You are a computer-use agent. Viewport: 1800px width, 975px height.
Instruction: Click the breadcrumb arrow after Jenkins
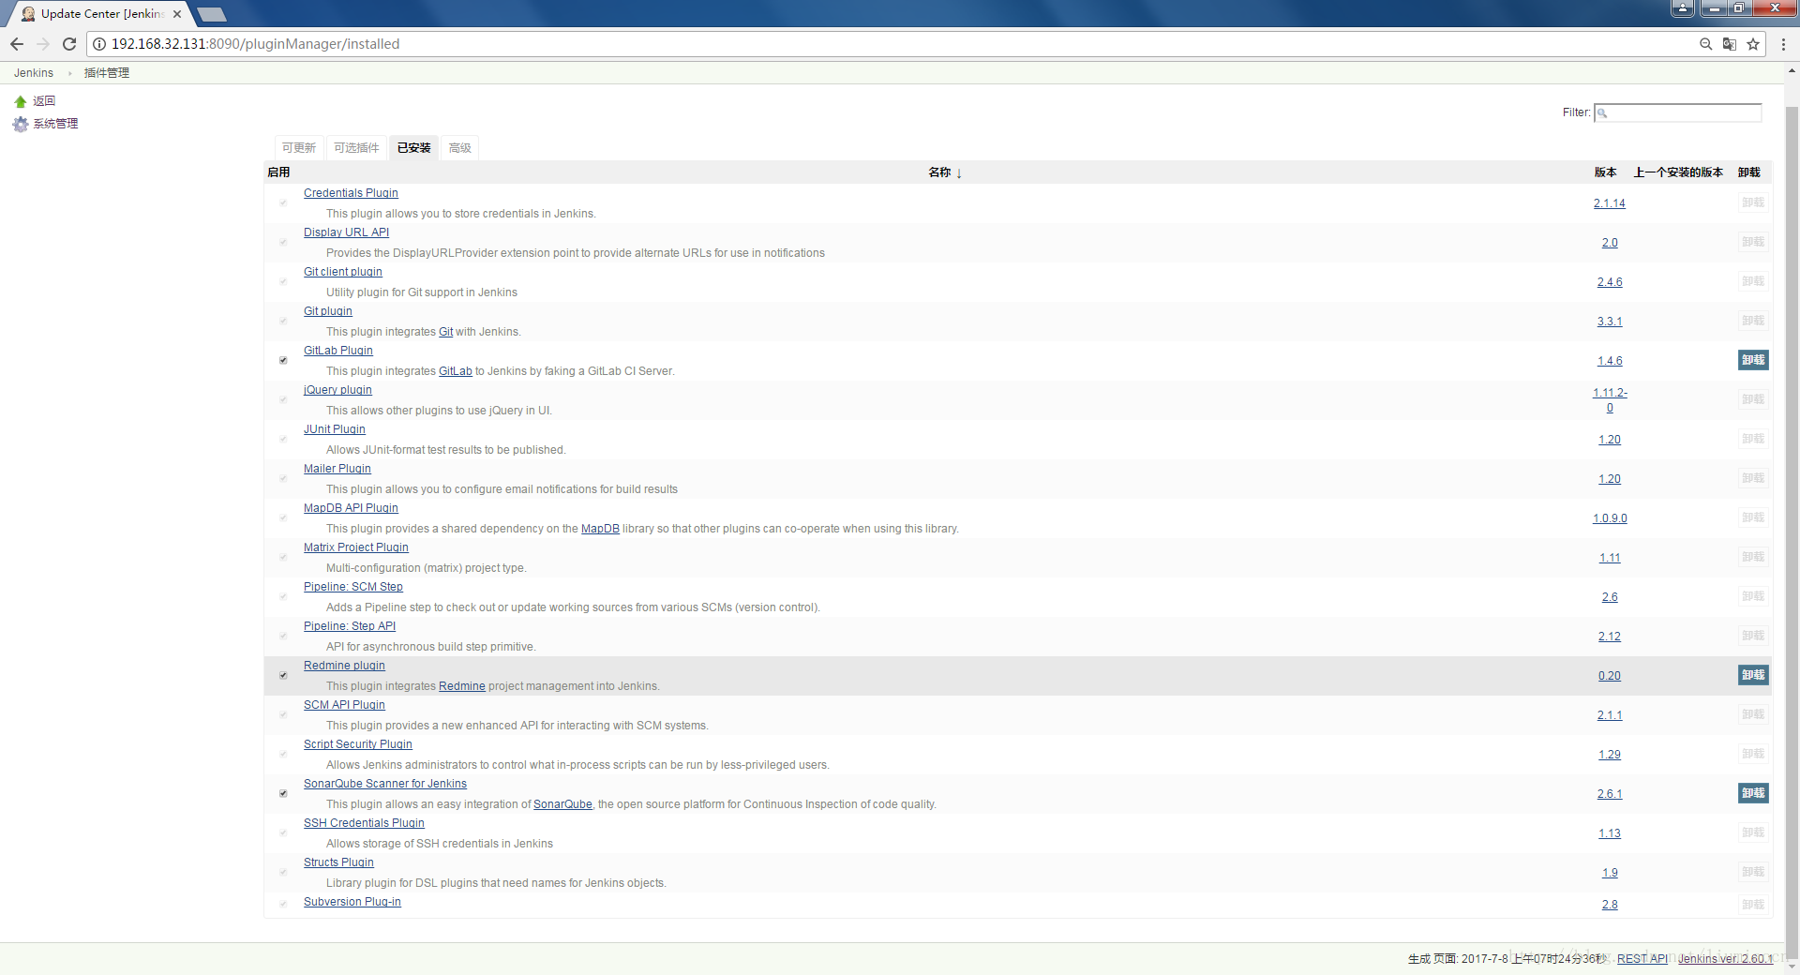coord(69,73)
